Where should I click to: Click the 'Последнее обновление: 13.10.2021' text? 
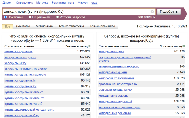[162, 26]
